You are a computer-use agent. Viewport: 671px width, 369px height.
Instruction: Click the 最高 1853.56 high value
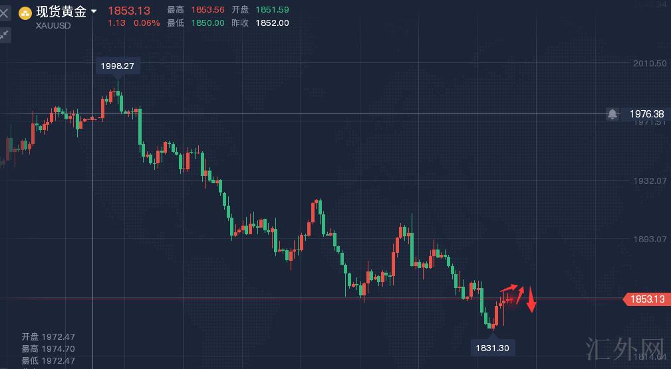coord(207,10)
